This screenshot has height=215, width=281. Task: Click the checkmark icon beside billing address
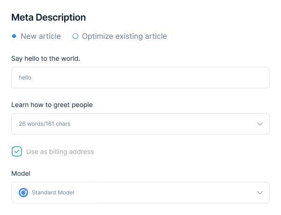(x=17, y=151)
